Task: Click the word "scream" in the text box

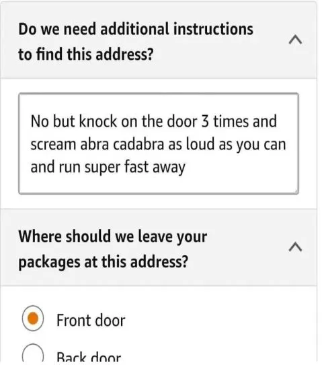Action: [x=53, y=144]
